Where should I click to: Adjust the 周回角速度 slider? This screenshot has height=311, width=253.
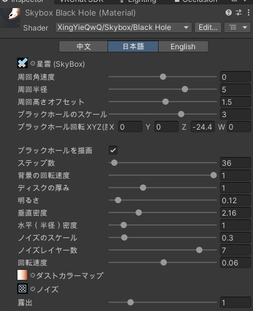(162, 77)
